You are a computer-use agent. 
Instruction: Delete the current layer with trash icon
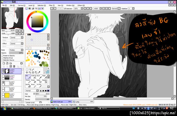14,66
